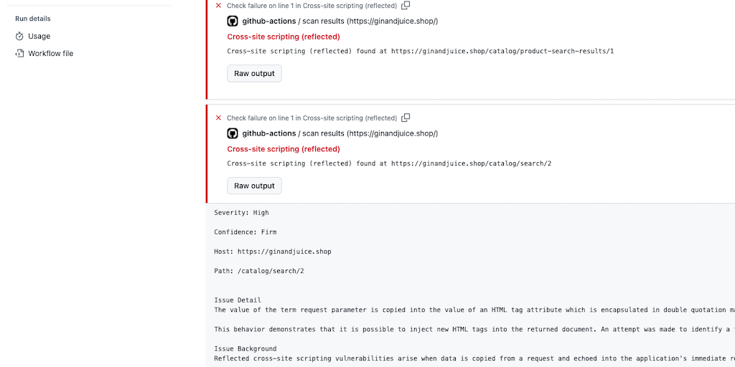The image size is (735, 367).
Task: Click the GitHub avatar in catalog/search/2 annotation
Action: [x=233, y=133]
